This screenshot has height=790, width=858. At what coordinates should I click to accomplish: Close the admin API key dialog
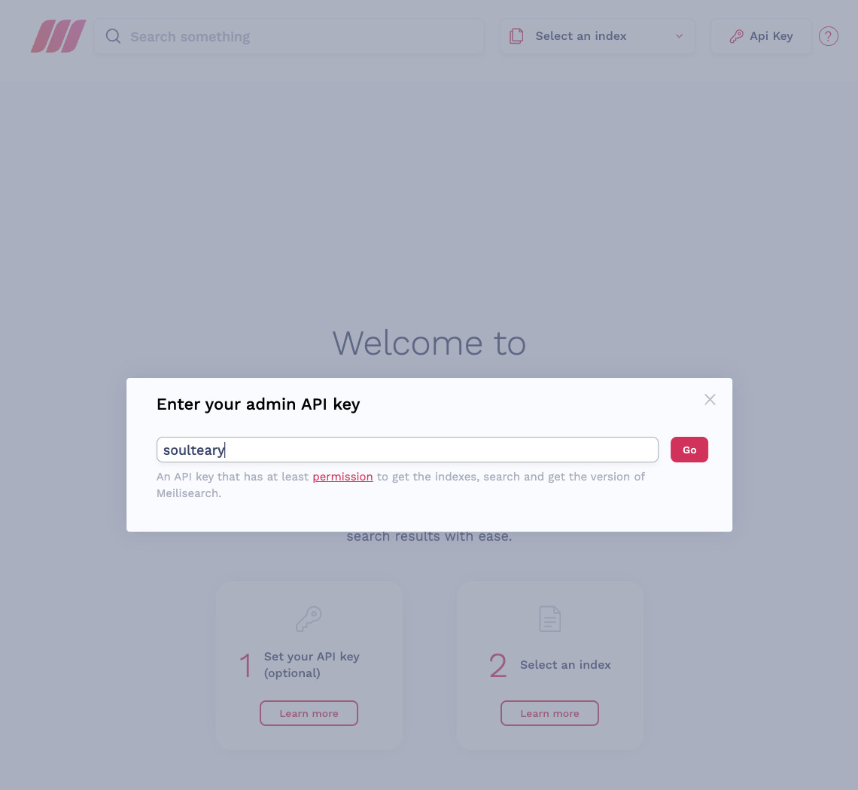click(x=710, y=400)
